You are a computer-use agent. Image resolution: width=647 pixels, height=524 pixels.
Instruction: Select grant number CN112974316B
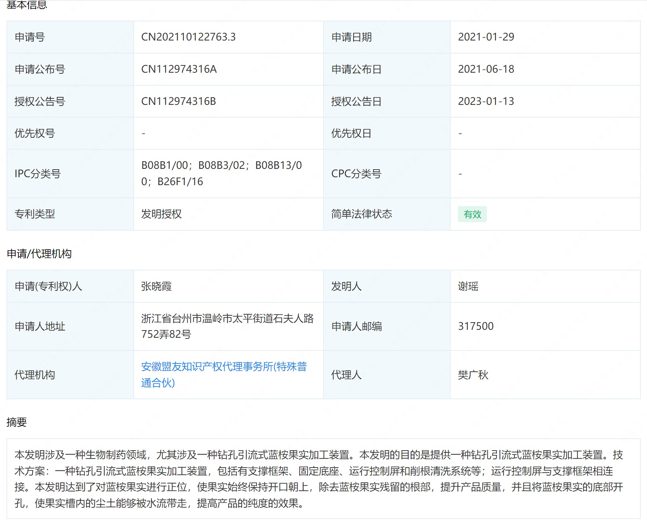tap(179, 101)
